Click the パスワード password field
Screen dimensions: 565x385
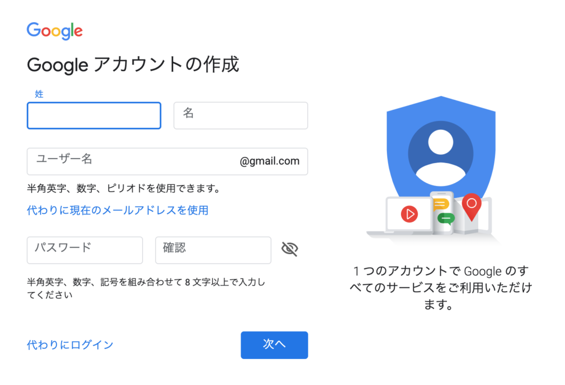84,250
